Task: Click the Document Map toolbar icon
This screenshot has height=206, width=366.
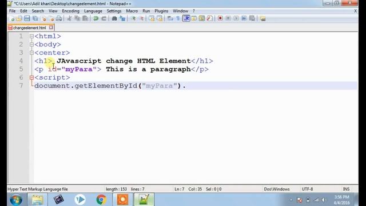Action: point(202,18)
